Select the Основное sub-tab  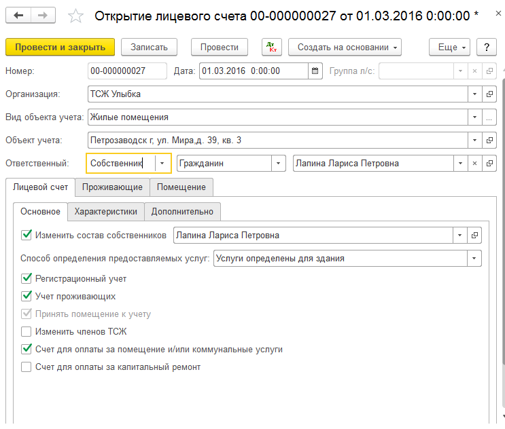coord(40,212)
